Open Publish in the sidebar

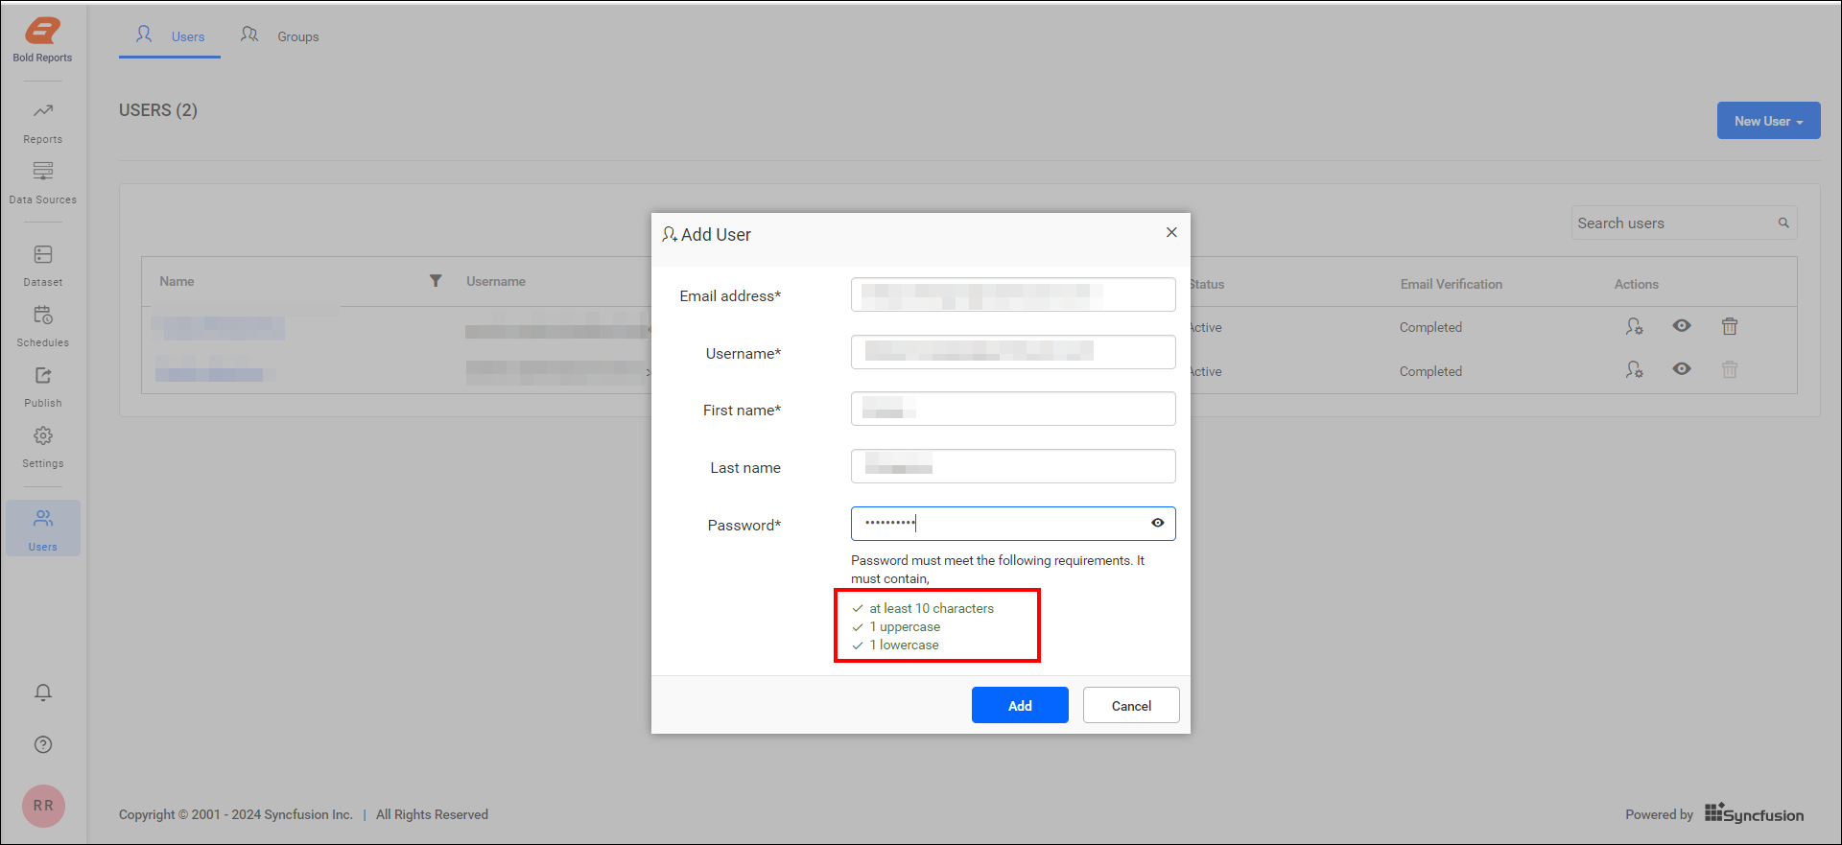tap(42, 387)
